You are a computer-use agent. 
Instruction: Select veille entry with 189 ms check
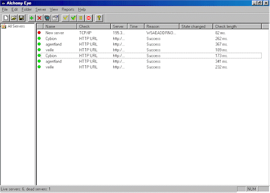click(x=49, y=50)
